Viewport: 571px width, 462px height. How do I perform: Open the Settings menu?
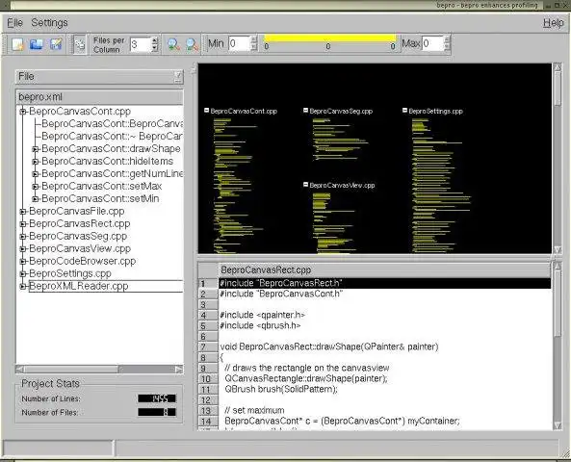(49, 22)
